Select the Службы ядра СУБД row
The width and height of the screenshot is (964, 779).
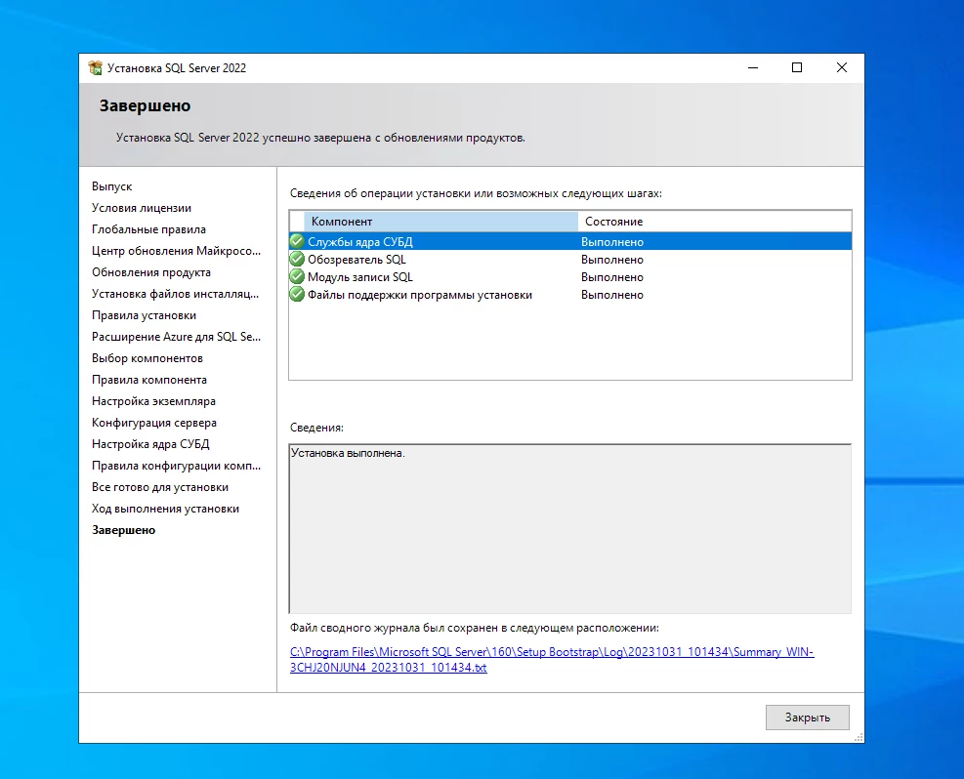[x=367, y=241]
